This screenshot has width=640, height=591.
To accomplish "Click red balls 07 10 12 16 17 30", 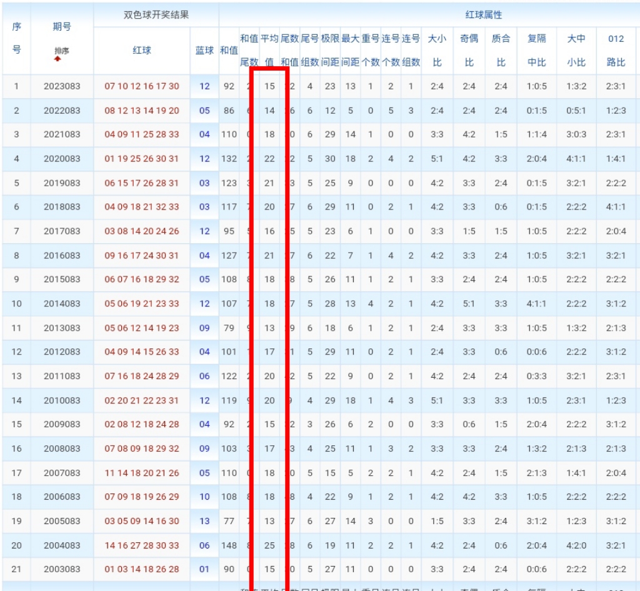I will (142, 86).
